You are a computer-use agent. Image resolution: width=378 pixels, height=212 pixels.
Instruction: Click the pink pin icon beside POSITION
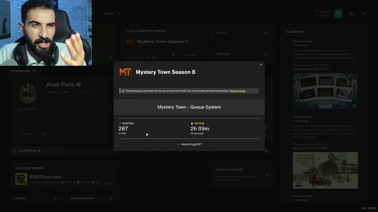pos(120,123)
